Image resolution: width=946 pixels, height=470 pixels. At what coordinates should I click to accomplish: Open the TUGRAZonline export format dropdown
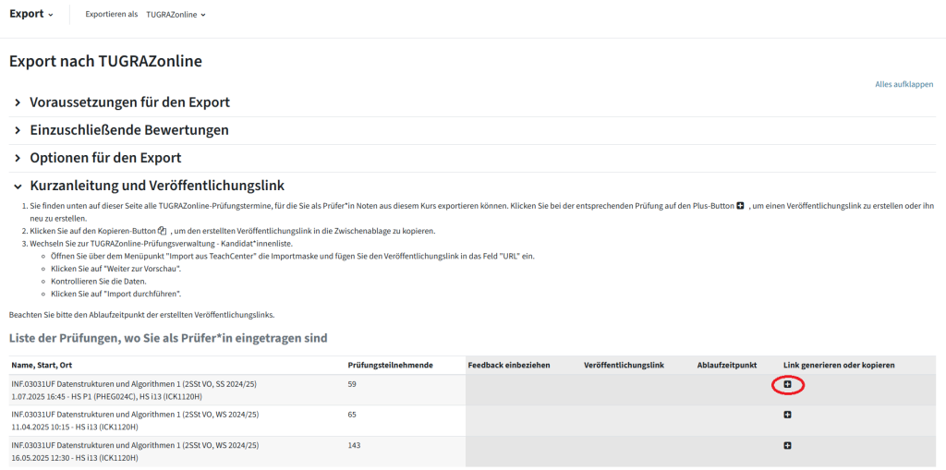point(176,15)
